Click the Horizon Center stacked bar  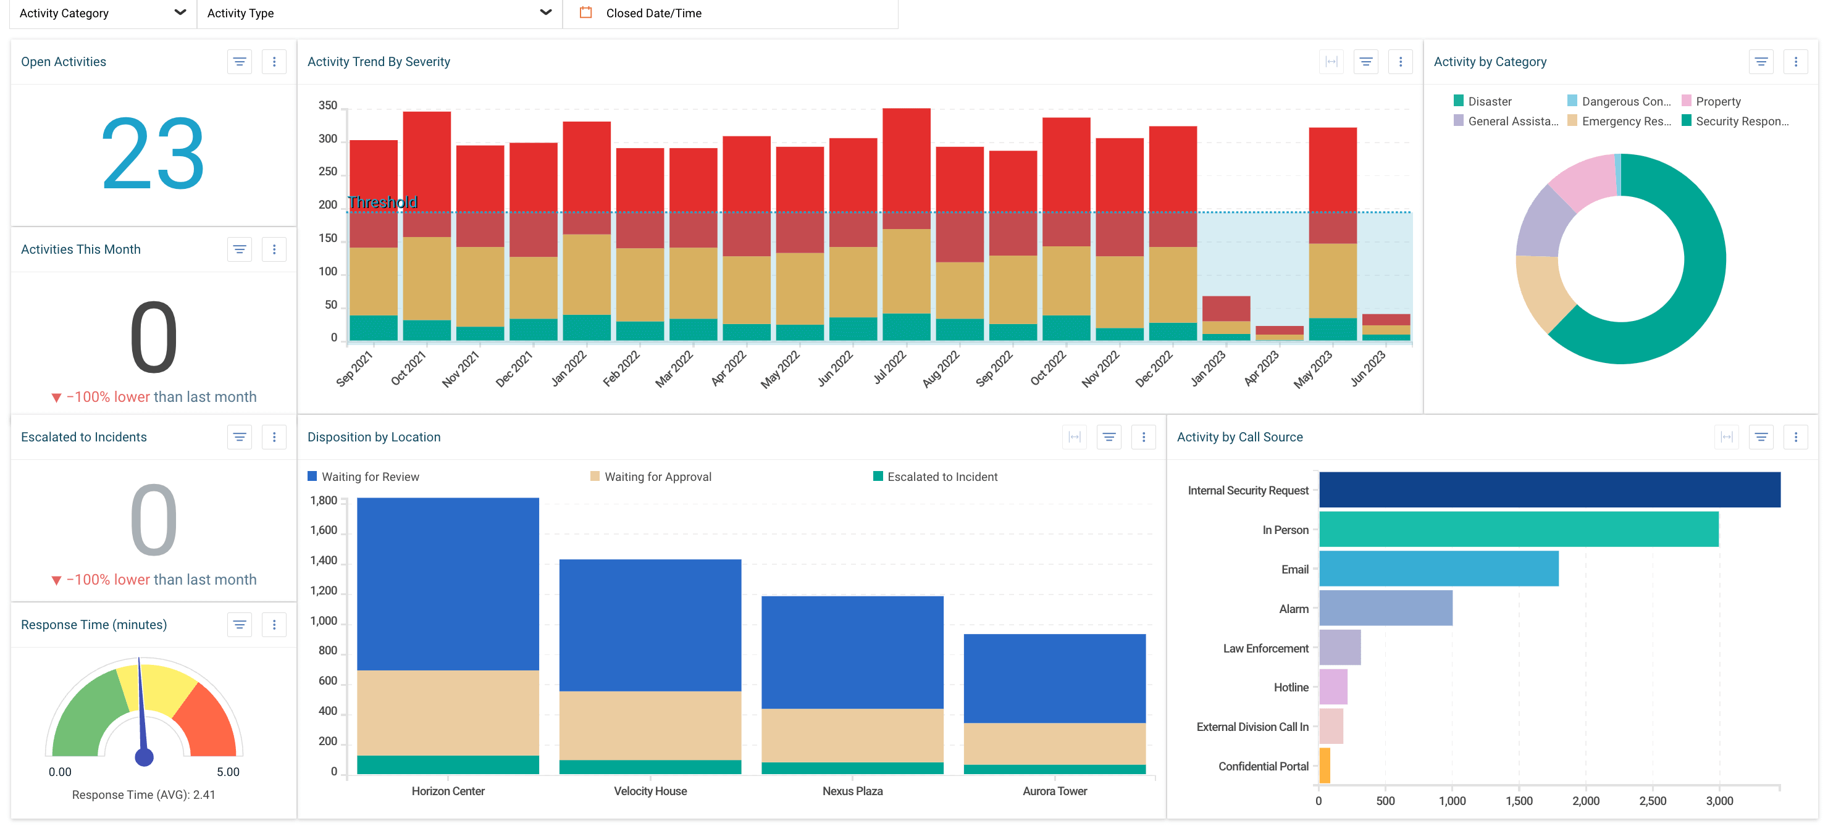(x=447, y=639)
